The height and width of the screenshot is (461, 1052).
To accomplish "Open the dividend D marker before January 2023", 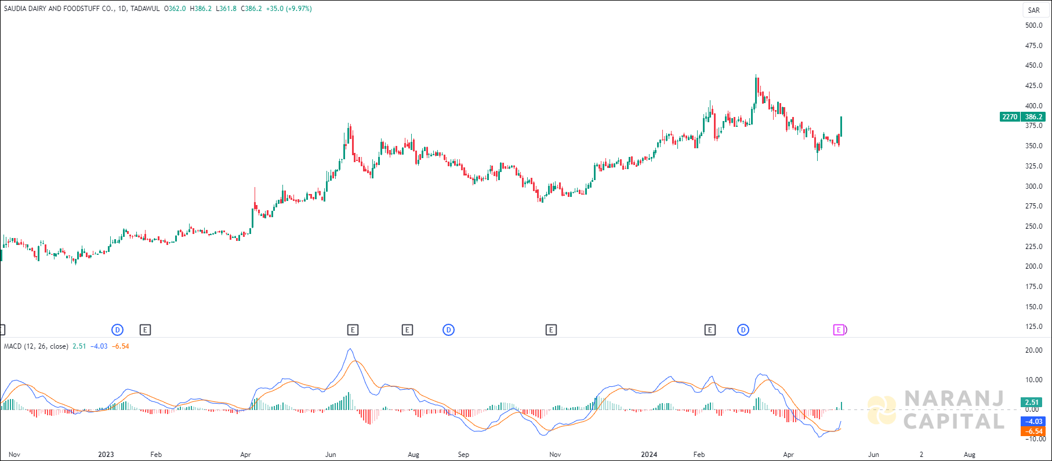I will point(117,330).
